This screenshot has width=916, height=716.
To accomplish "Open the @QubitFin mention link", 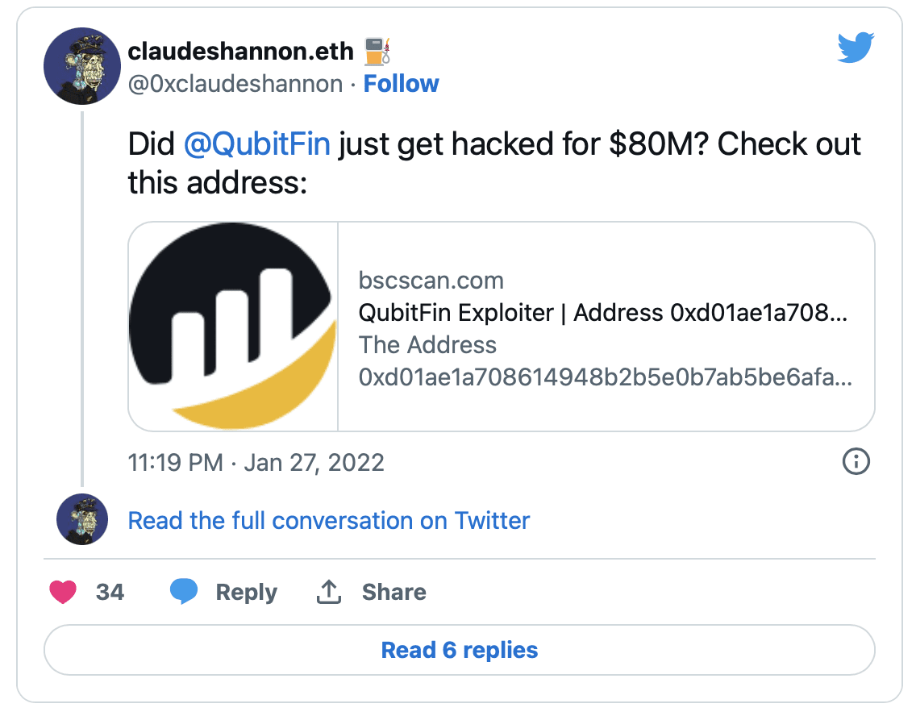I will pos(257,144).
